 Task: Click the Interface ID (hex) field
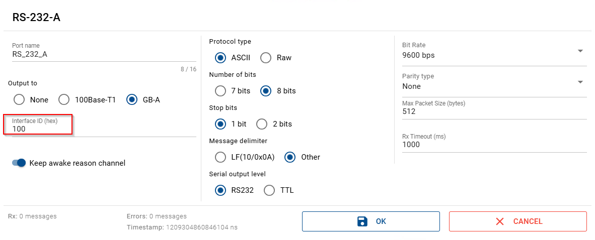(103, 129)
